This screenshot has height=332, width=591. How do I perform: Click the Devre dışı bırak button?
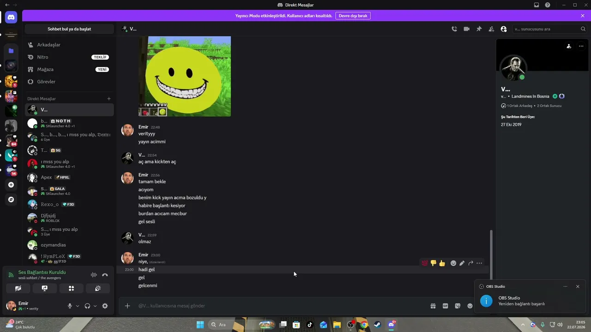click(x=353, y=16)
